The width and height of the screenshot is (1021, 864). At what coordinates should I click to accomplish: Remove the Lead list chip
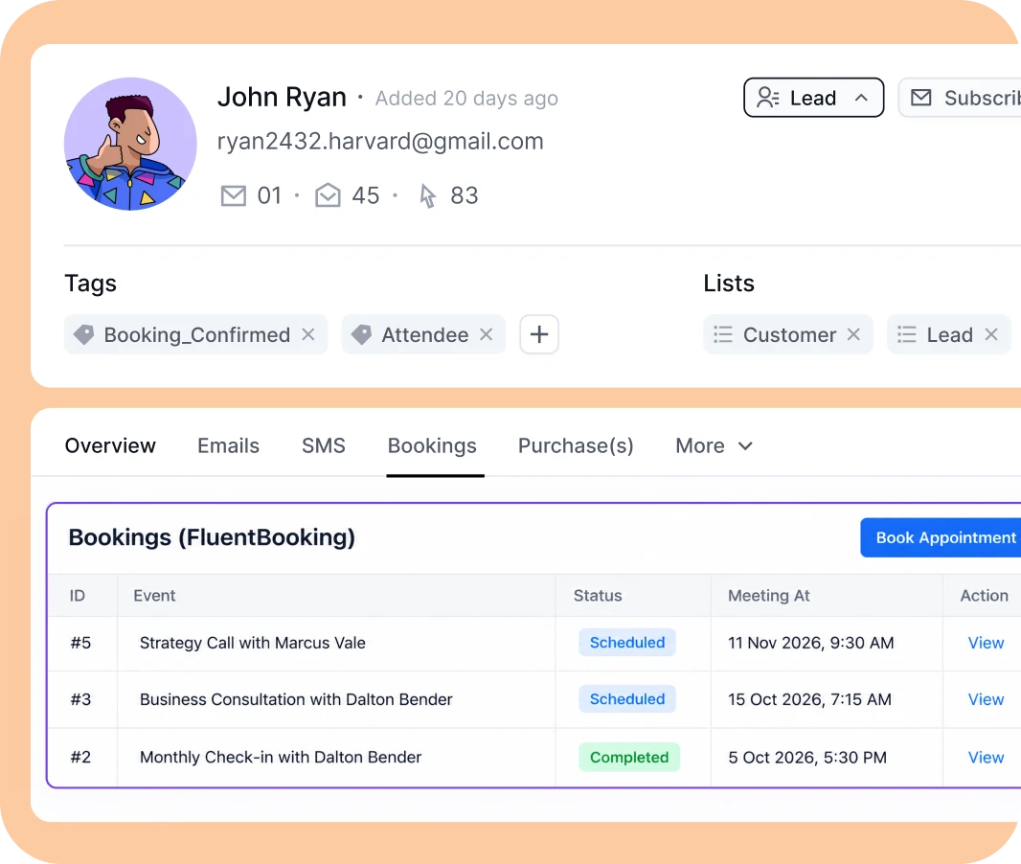point(991,334)
